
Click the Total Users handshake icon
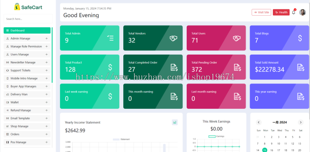[237, 38]
